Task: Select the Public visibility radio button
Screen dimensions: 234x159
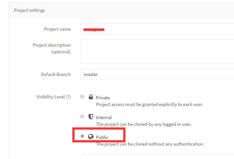Action: point(82,136)
